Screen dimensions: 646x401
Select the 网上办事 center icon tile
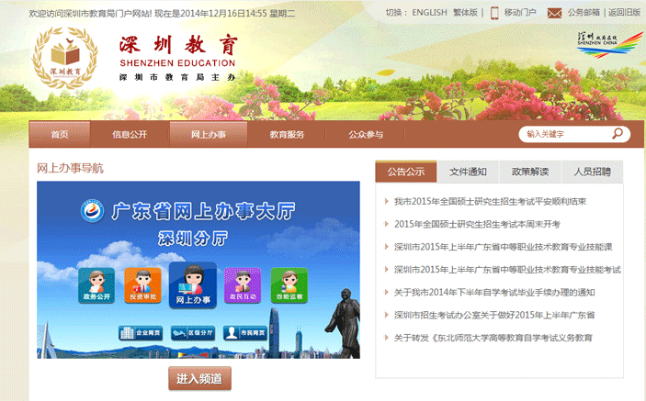(193, 285)
